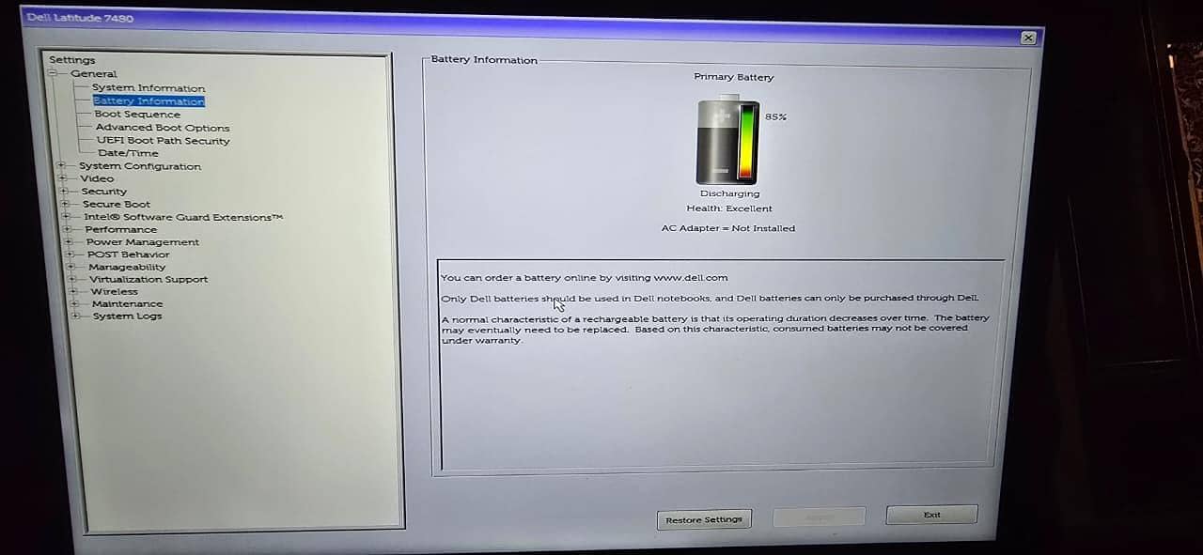Close the BIOS setup window
The width and height of the screenshot is (1203, 555).
click(1028, 38)
